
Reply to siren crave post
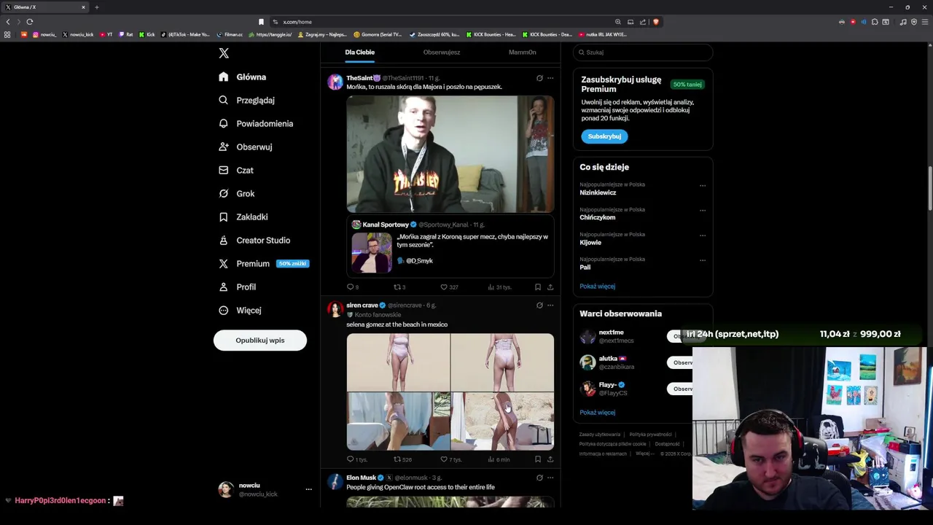tap(356, 459)
